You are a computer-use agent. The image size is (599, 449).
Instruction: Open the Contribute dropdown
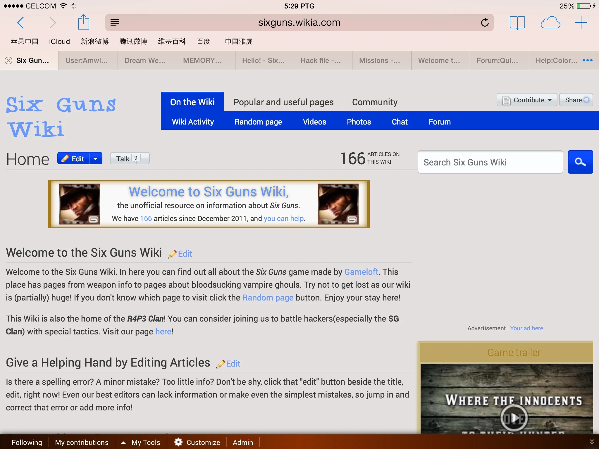click(x=527, y=100)
